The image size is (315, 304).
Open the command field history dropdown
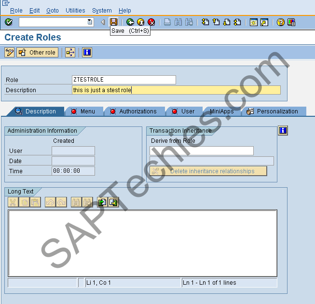click(x=90, y=22)
